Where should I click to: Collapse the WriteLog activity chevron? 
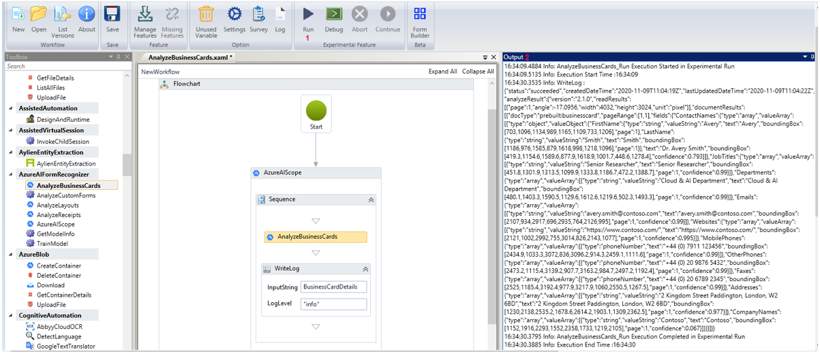365,270
